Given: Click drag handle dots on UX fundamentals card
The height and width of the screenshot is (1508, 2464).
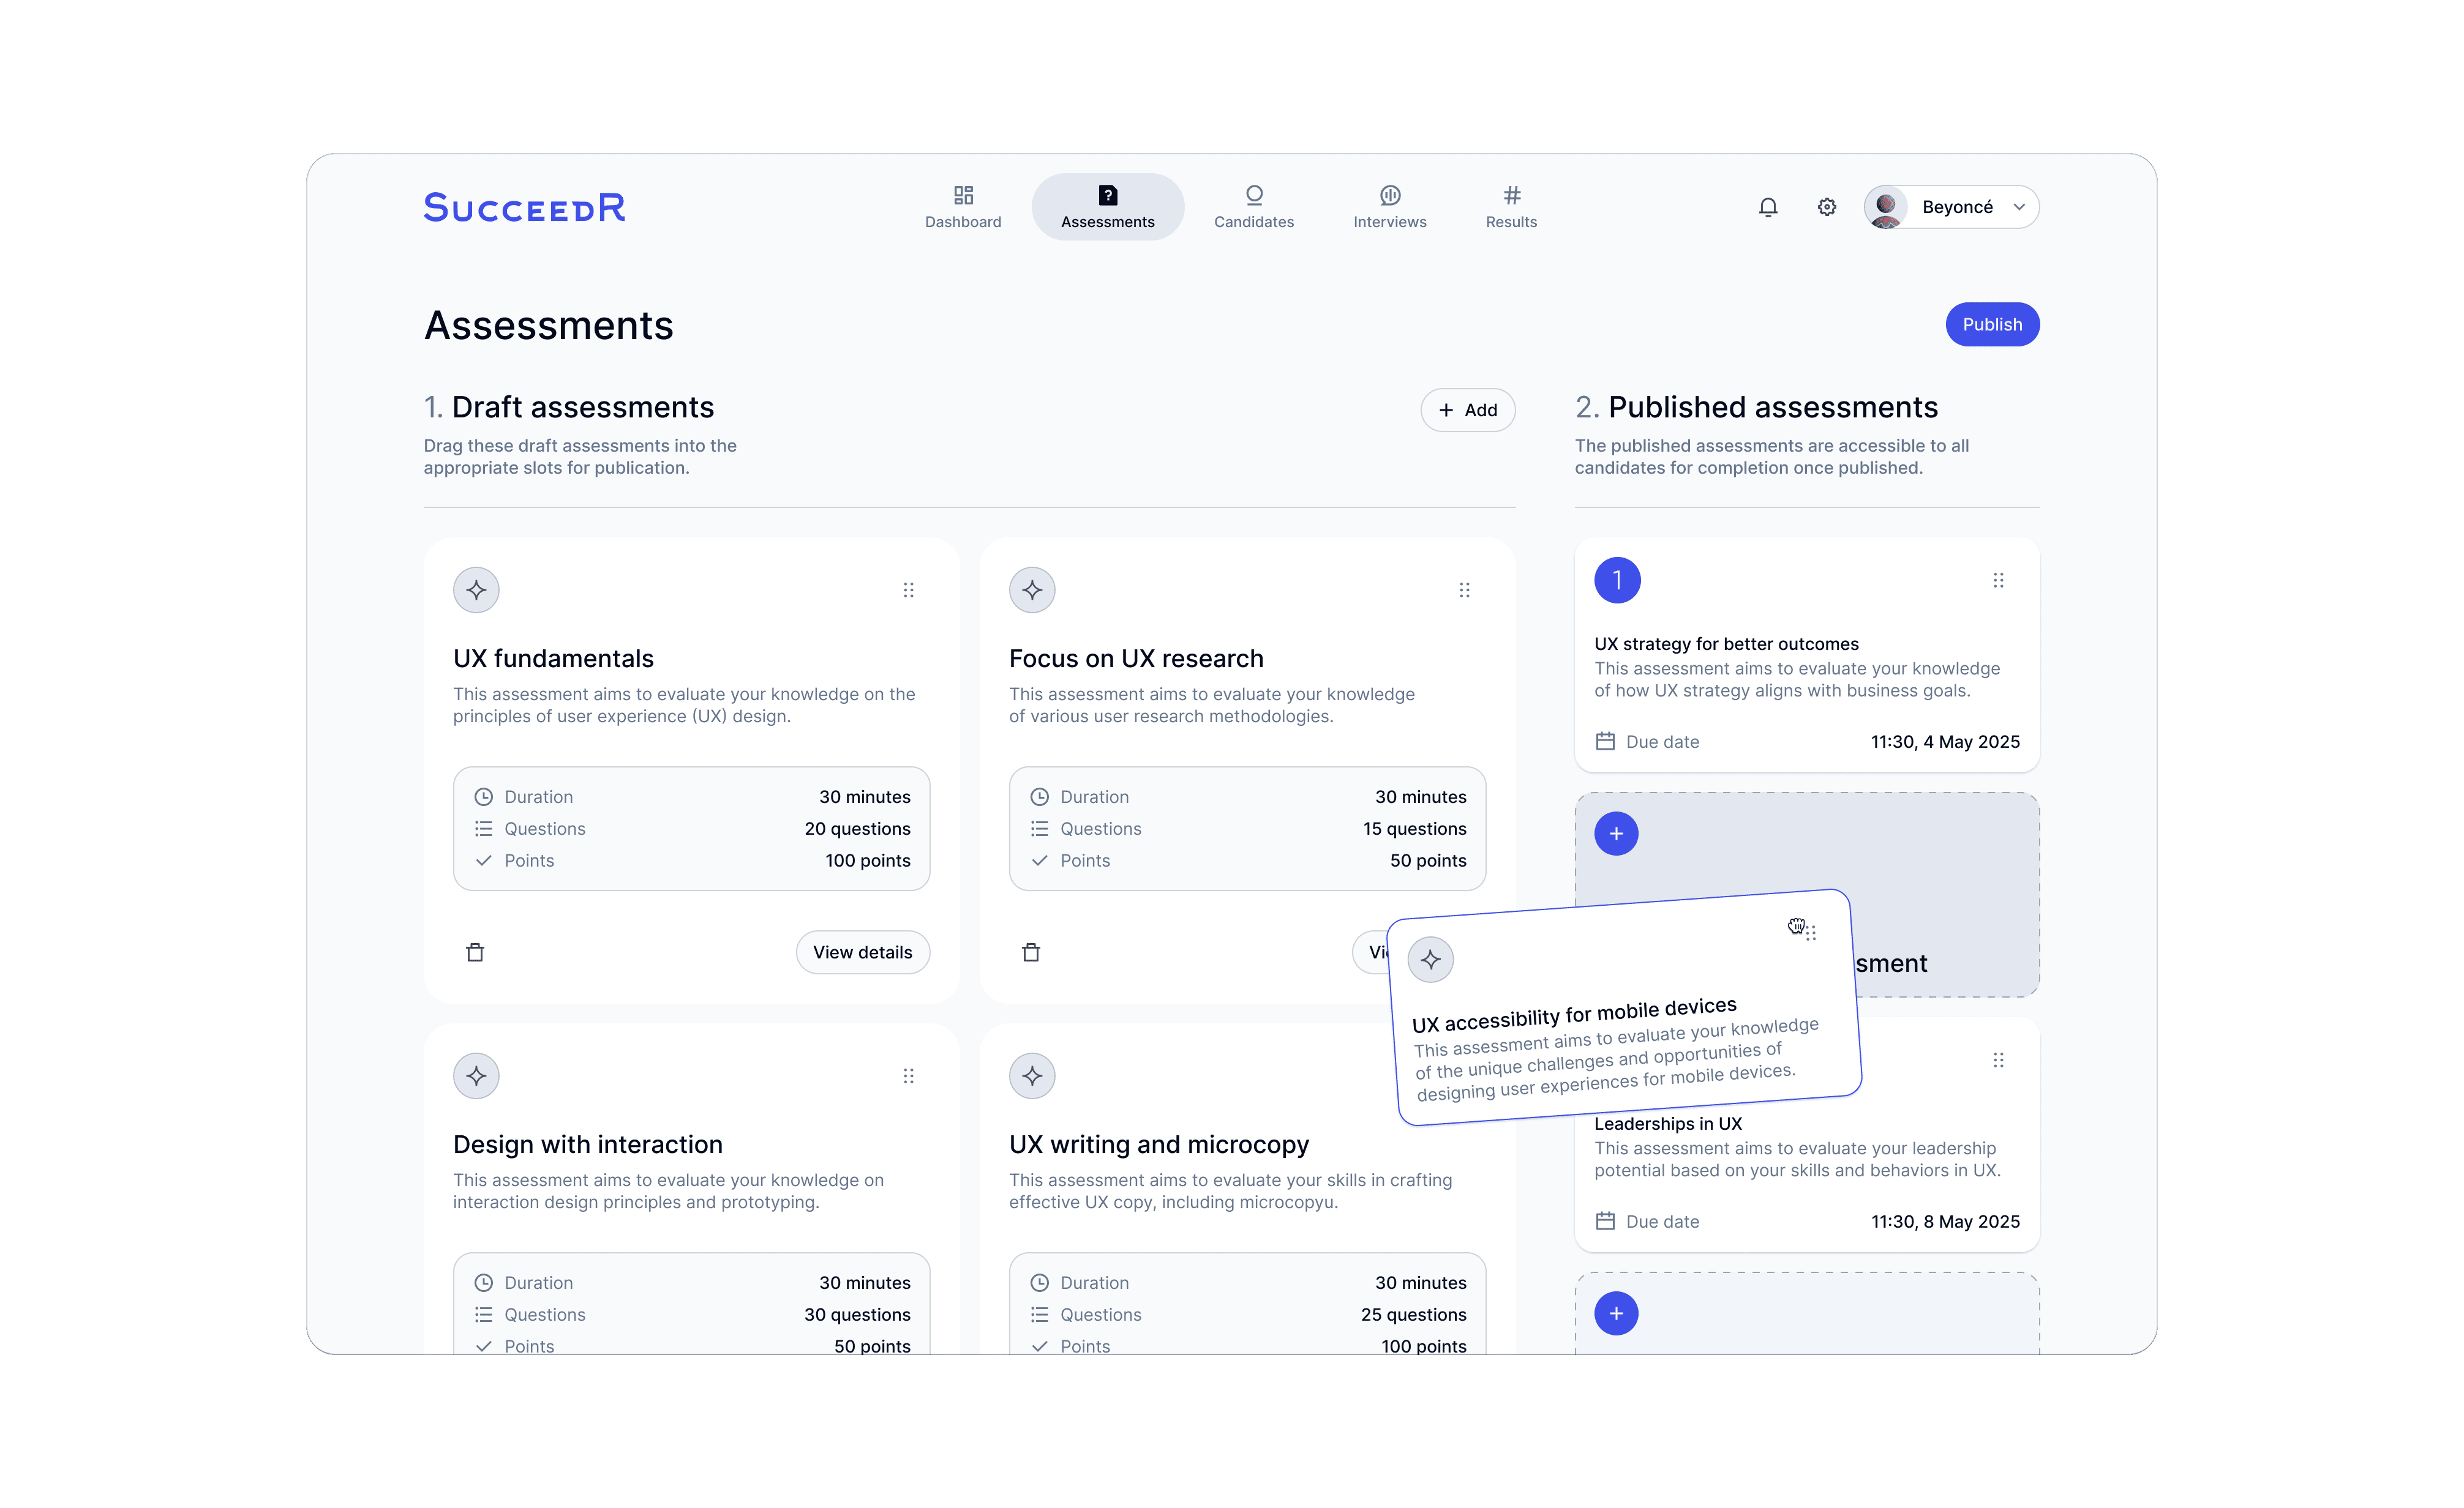Looking at the screenshot, I should point(908,589).
